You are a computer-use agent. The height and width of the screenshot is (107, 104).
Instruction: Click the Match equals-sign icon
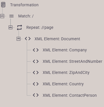11,16
